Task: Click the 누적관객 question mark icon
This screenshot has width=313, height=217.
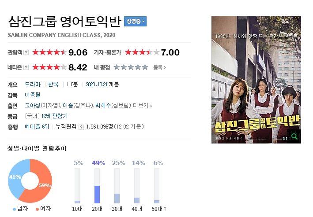Action: (x=81, y=127)
